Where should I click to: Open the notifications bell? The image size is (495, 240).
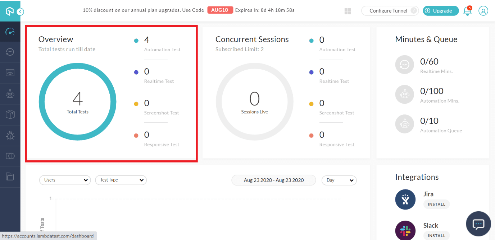click(x=467, y=11)
